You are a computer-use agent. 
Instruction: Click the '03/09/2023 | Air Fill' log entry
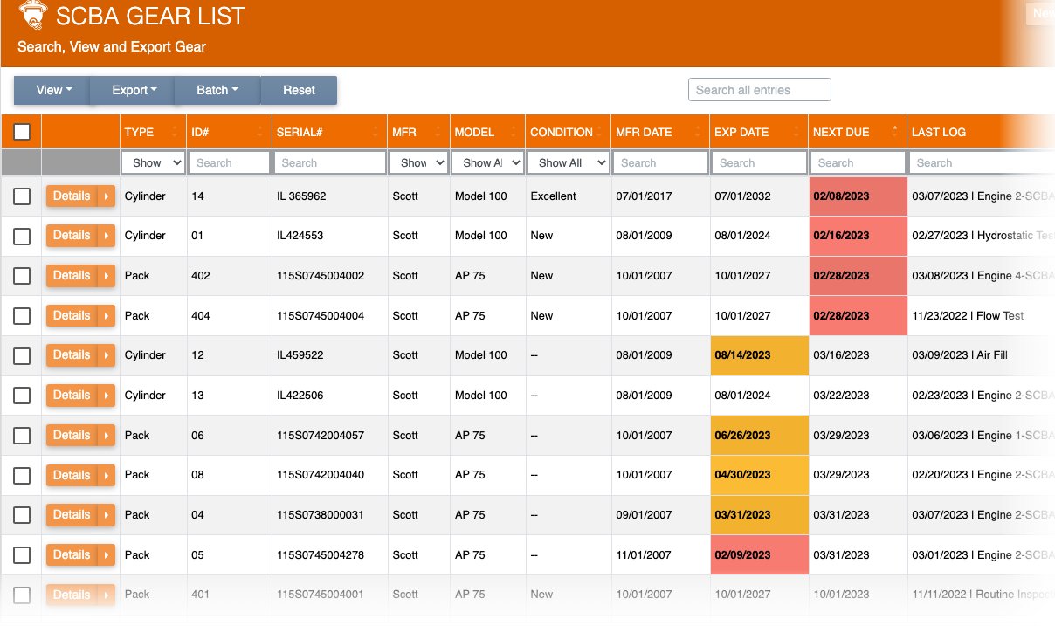coord(959,355)
